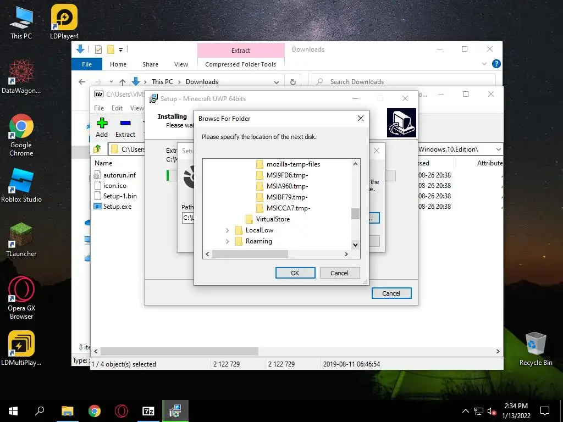Expand the Explorer ribbon chevron

[484, 64]
